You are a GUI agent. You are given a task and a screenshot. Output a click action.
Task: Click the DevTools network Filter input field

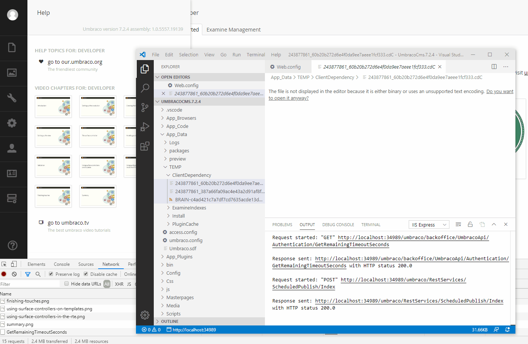[30, 284]
